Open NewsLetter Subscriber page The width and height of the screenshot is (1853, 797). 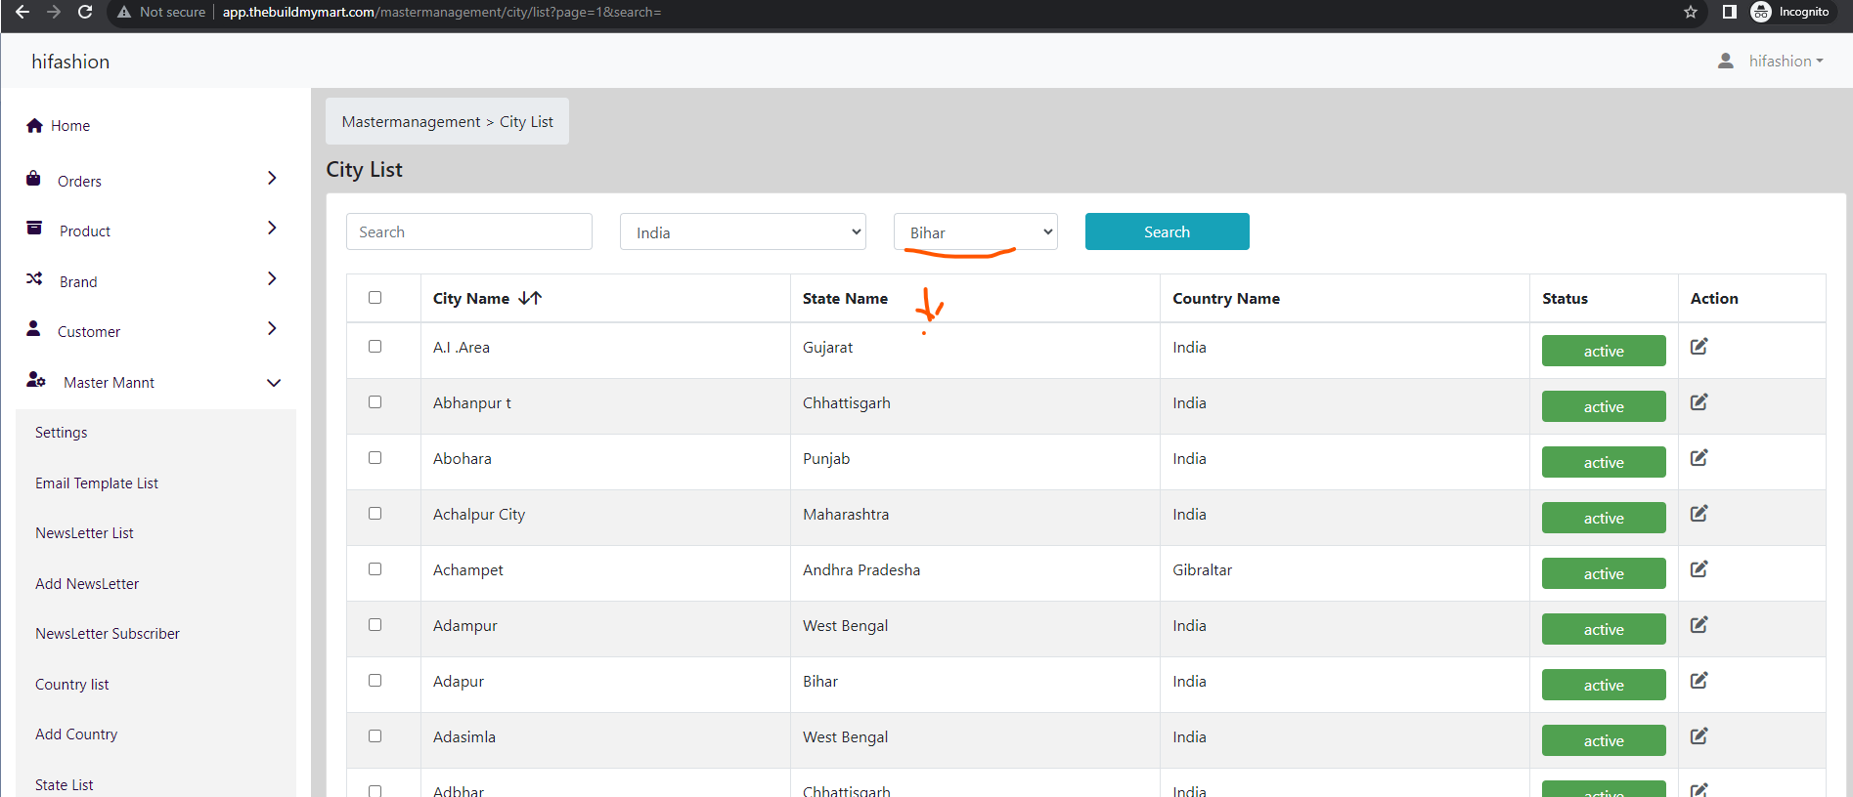coord(108,634)
